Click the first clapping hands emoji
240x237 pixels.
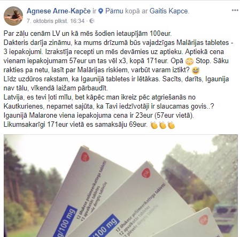click(x=154, y=125)
